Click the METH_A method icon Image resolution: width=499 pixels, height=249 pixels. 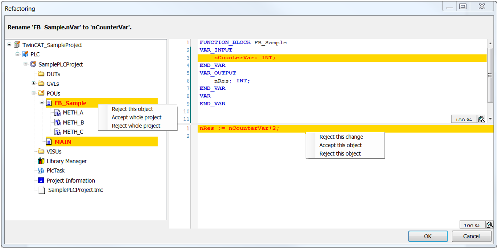pyautogui.click(x=57, y=113)
